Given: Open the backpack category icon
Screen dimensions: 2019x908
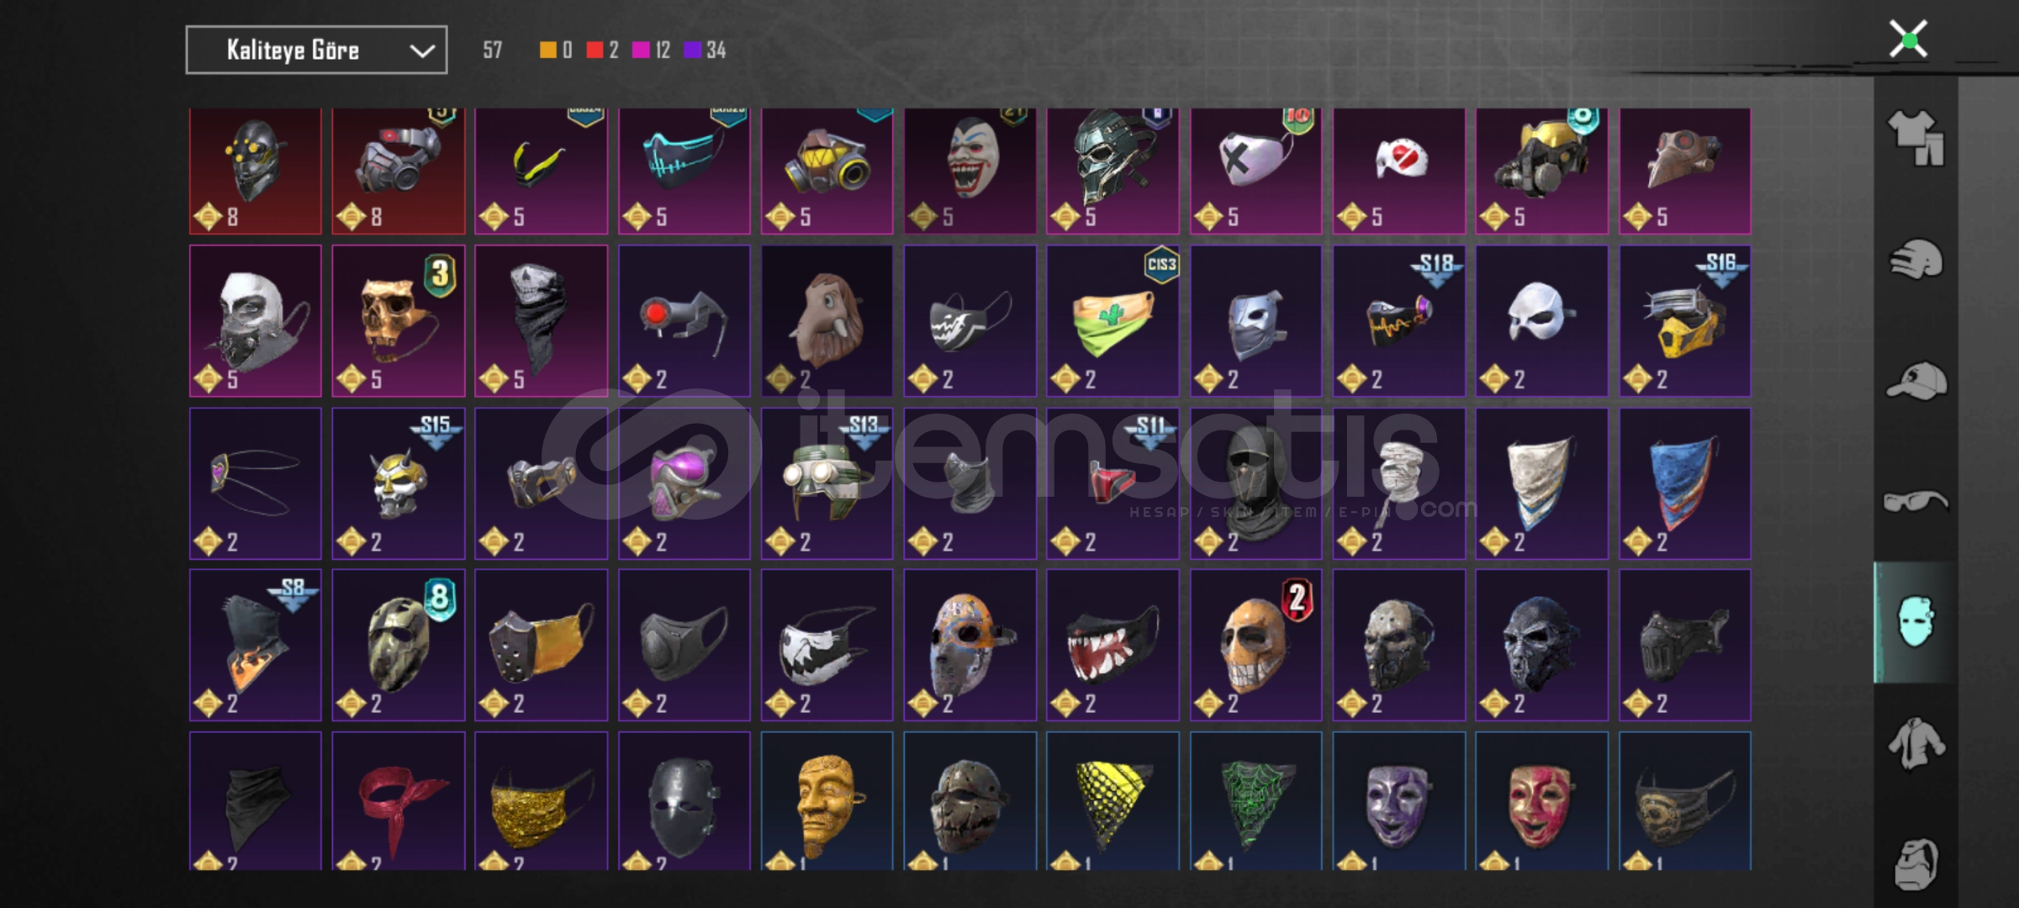Looking at the screenshot, I should (x=1916, y=863).
